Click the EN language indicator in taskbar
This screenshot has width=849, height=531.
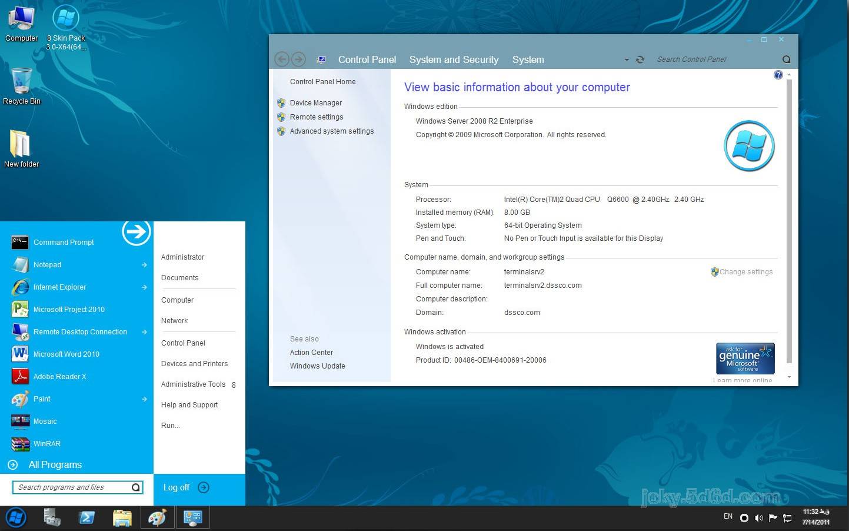[x=728, y=516]
